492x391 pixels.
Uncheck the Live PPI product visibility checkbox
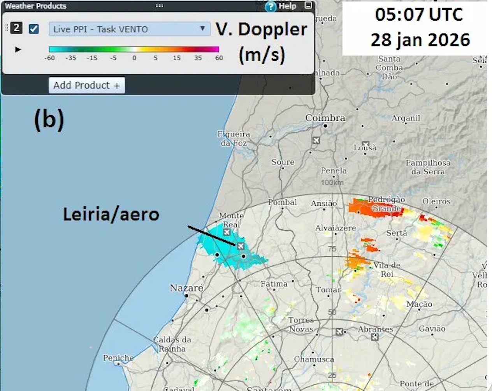(34, 29)
